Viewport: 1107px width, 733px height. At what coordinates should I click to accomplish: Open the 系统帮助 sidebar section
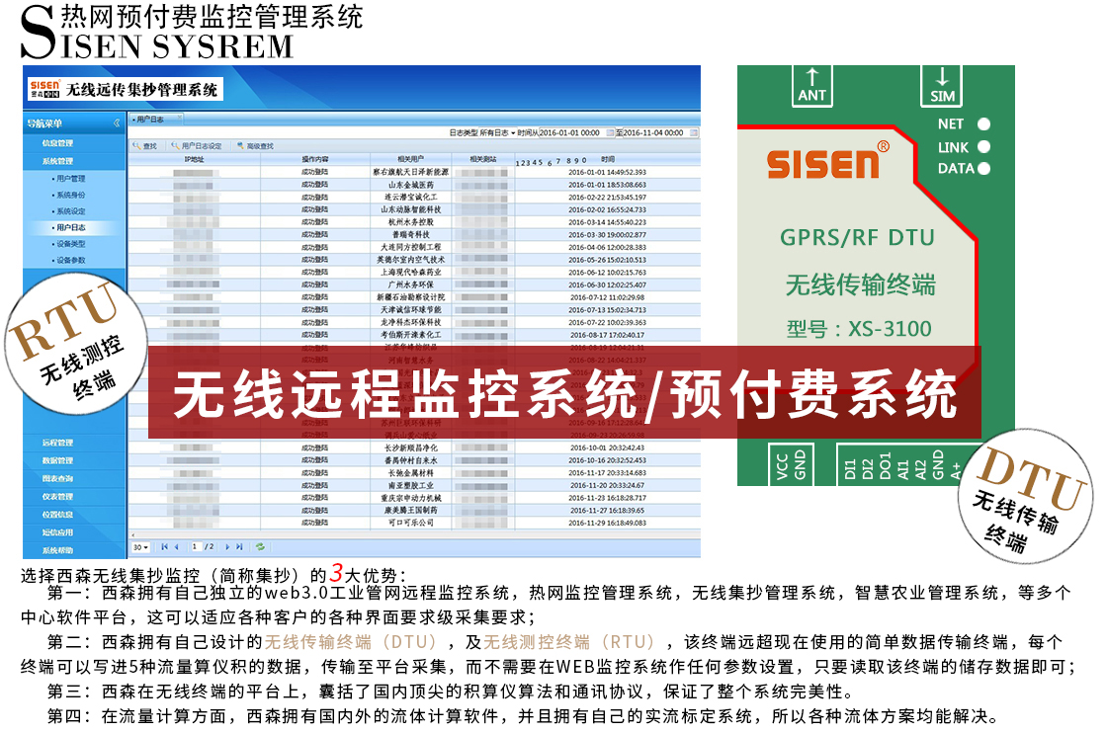[x=57, y=550]
